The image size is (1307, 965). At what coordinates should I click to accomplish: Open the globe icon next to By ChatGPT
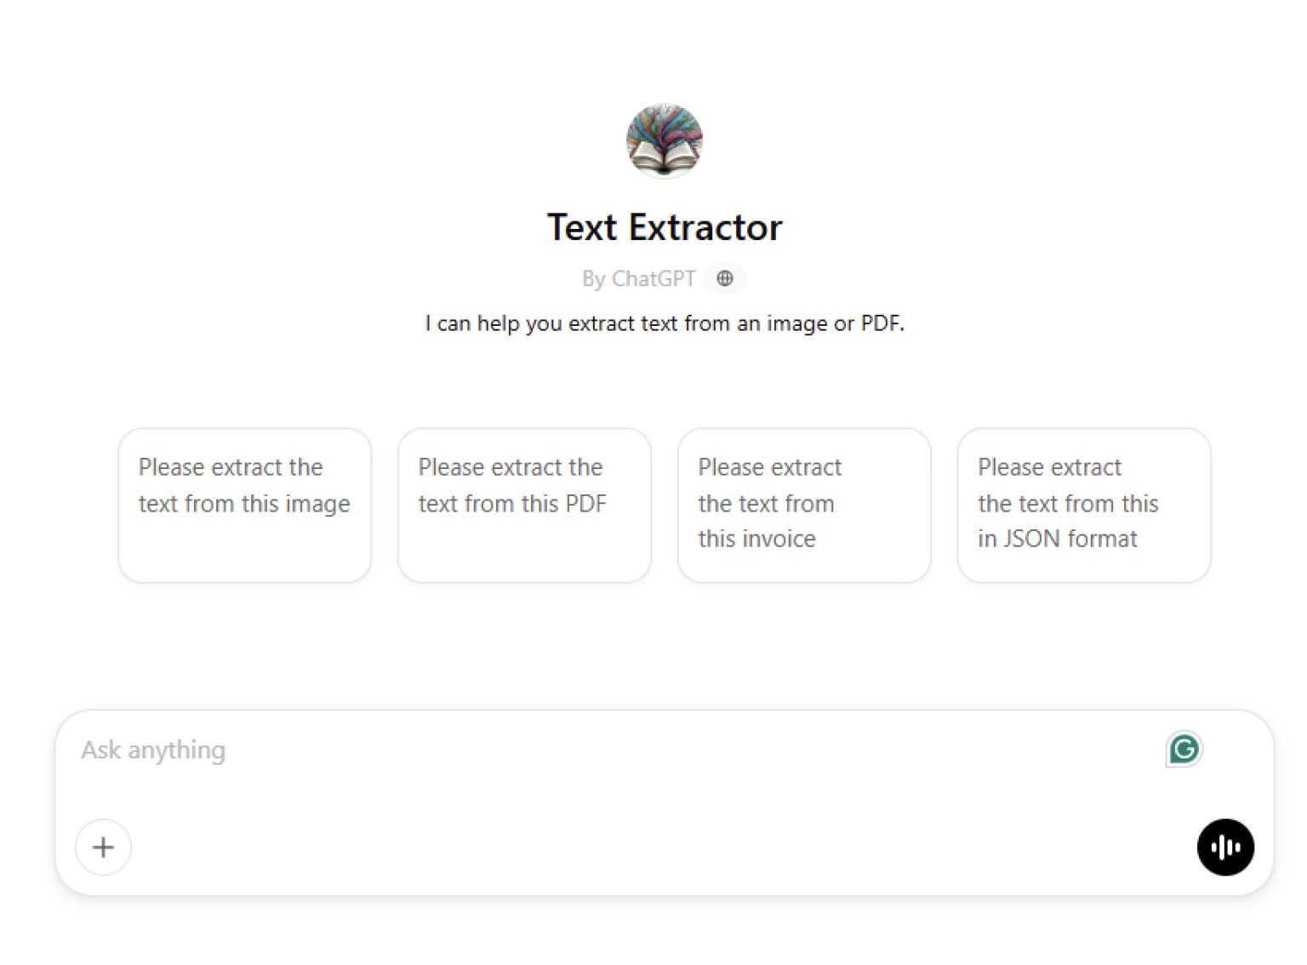coord(725,278)
